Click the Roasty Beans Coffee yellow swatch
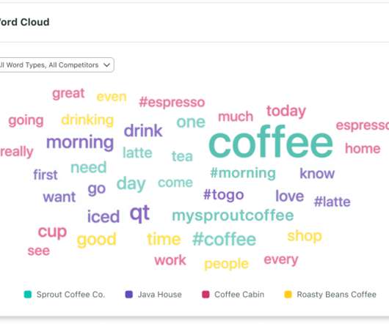Viewport: 389px width, 324px height. tap(288, 294)
